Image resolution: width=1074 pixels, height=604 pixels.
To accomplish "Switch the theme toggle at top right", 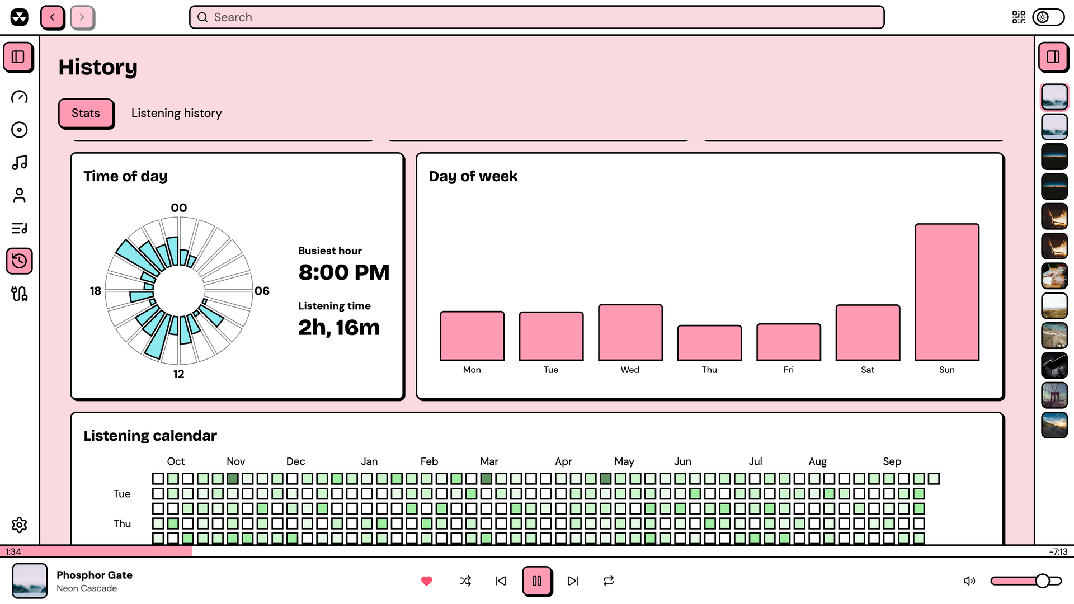I will pos(1048,17).
